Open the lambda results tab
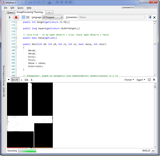 (x=22, y=80)
